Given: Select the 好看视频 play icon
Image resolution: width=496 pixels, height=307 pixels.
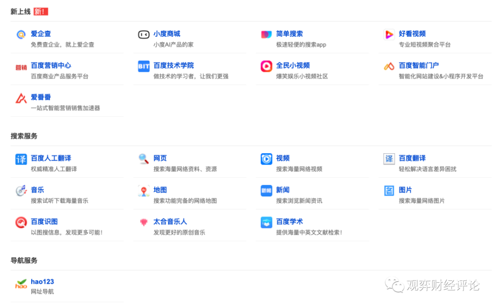Looking at the screenshot, I should (x=389, y=35).
